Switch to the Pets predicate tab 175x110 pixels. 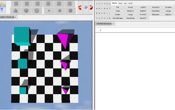coord(120,3)
